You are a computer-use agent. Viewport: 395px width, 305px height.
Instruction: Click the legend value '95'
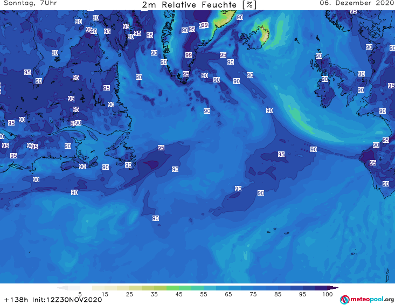pyautogui.click(x=302, y=294)
